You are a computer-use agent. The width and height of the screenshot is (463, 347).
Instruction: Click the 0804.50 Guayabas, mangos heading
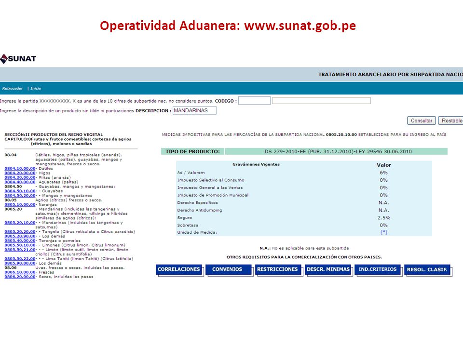pyautogui.click(x=60, y=187)
